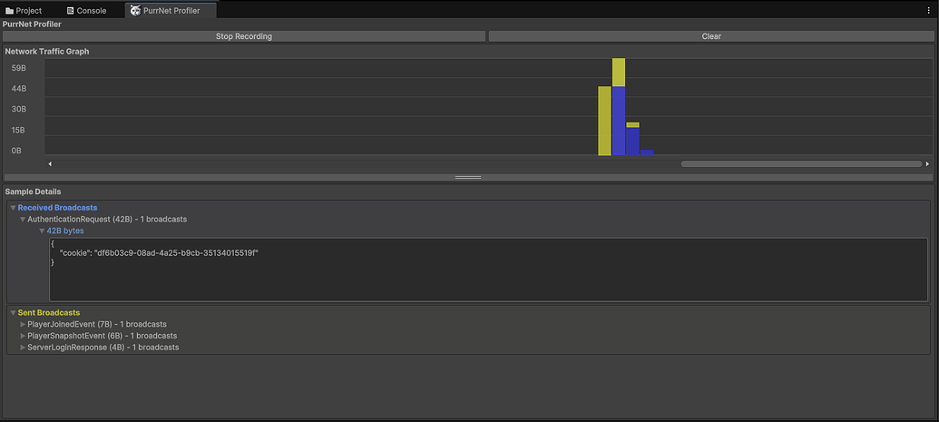Open the Project tab
939x422 pixels.
coord(24,11)
